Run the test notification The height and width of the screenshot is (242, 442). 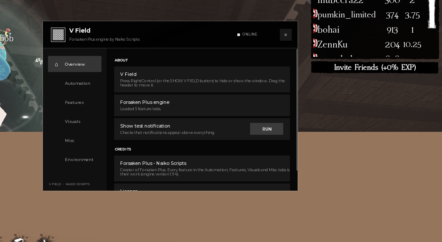coord(267,129)
